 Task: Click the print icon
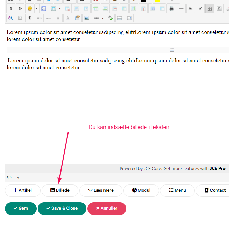pos(171,8)
